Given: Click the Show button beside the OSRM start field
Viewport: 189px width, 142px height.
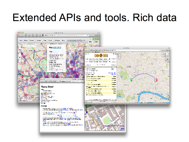Looking at the screenshot, I should click(113, 59).
